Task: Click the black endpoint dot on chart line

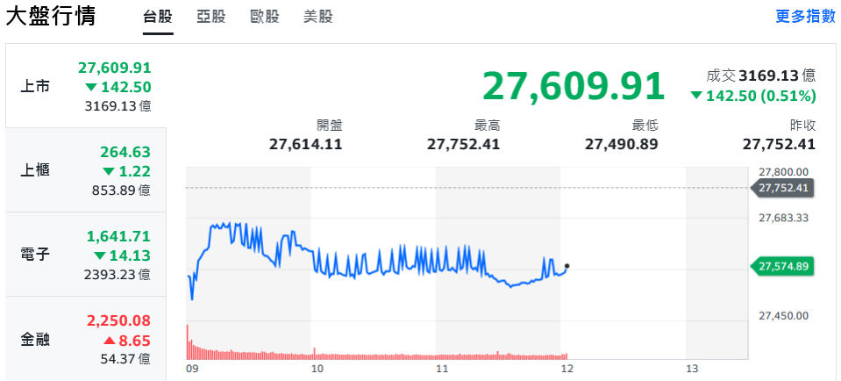Action: [x=567, y=265]
